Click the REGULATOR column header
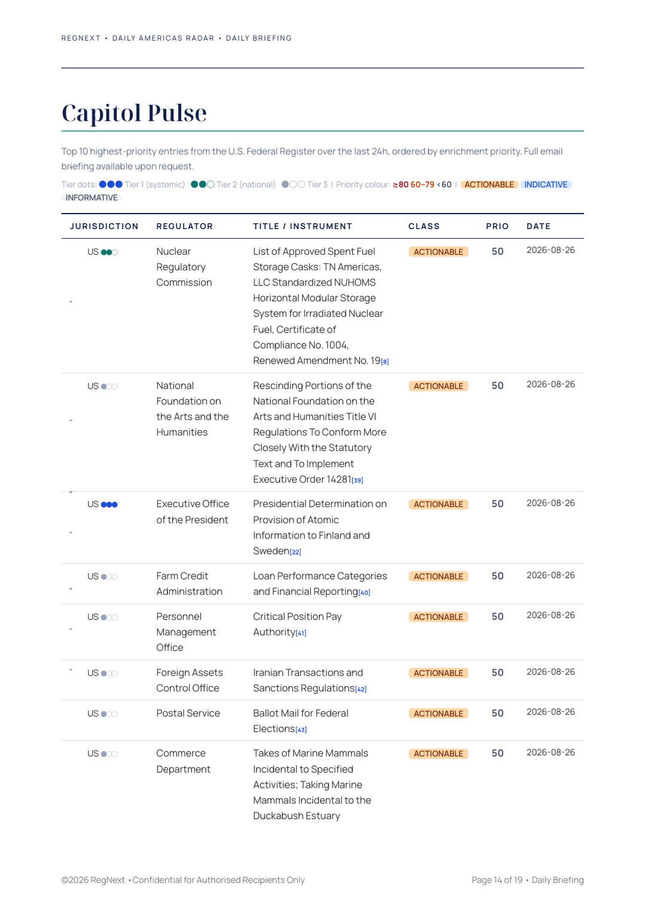This screenshot has width=646, height=914. pos(185,226)
